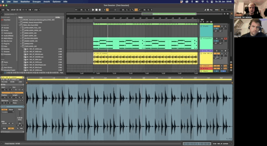Start Arrangement Record with the circle button

click(x=100, y=10)
